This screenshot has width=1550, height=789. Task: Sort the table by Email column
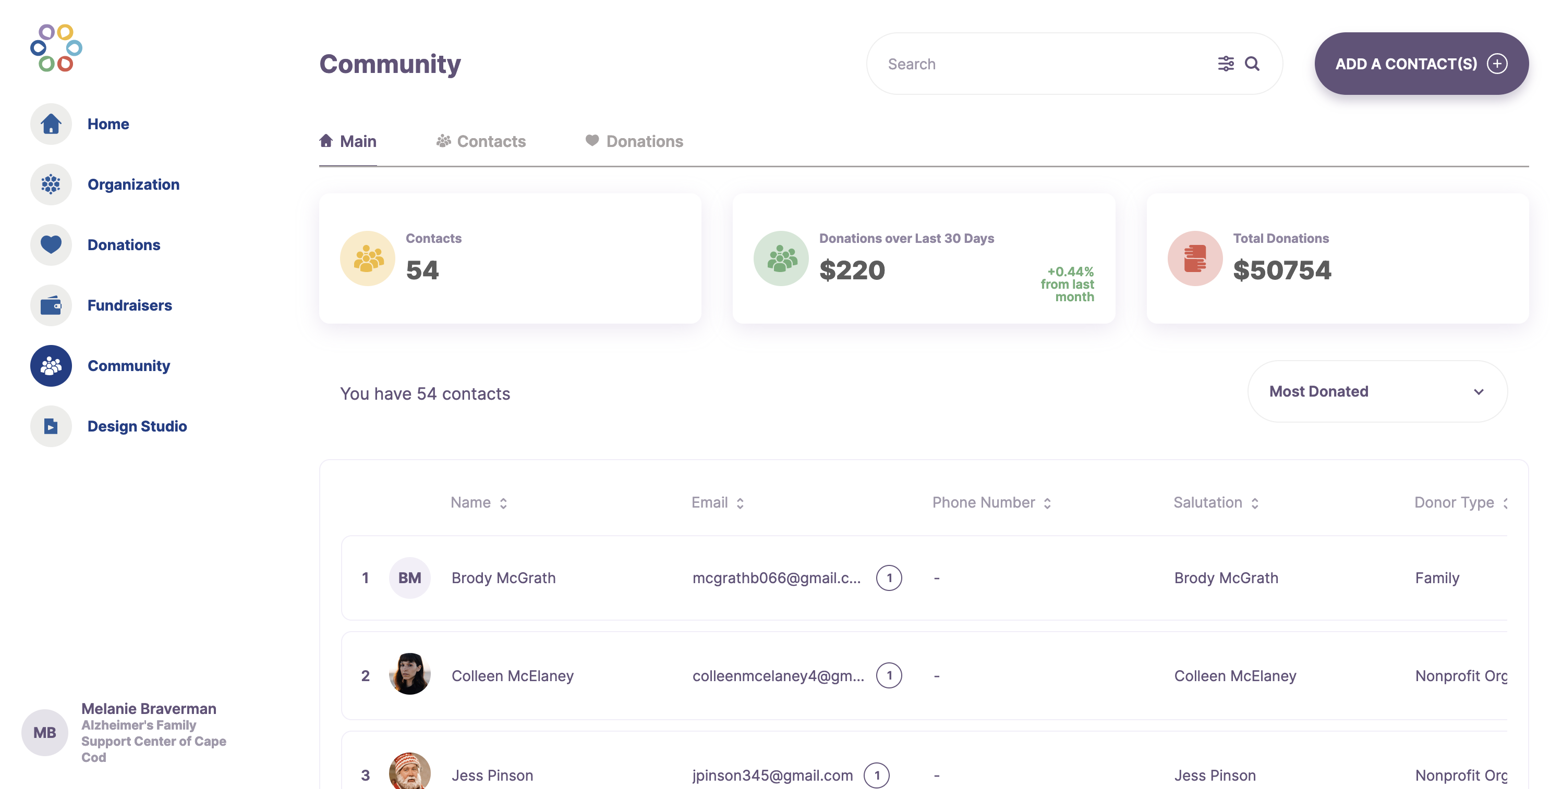(x=740, y=503)
